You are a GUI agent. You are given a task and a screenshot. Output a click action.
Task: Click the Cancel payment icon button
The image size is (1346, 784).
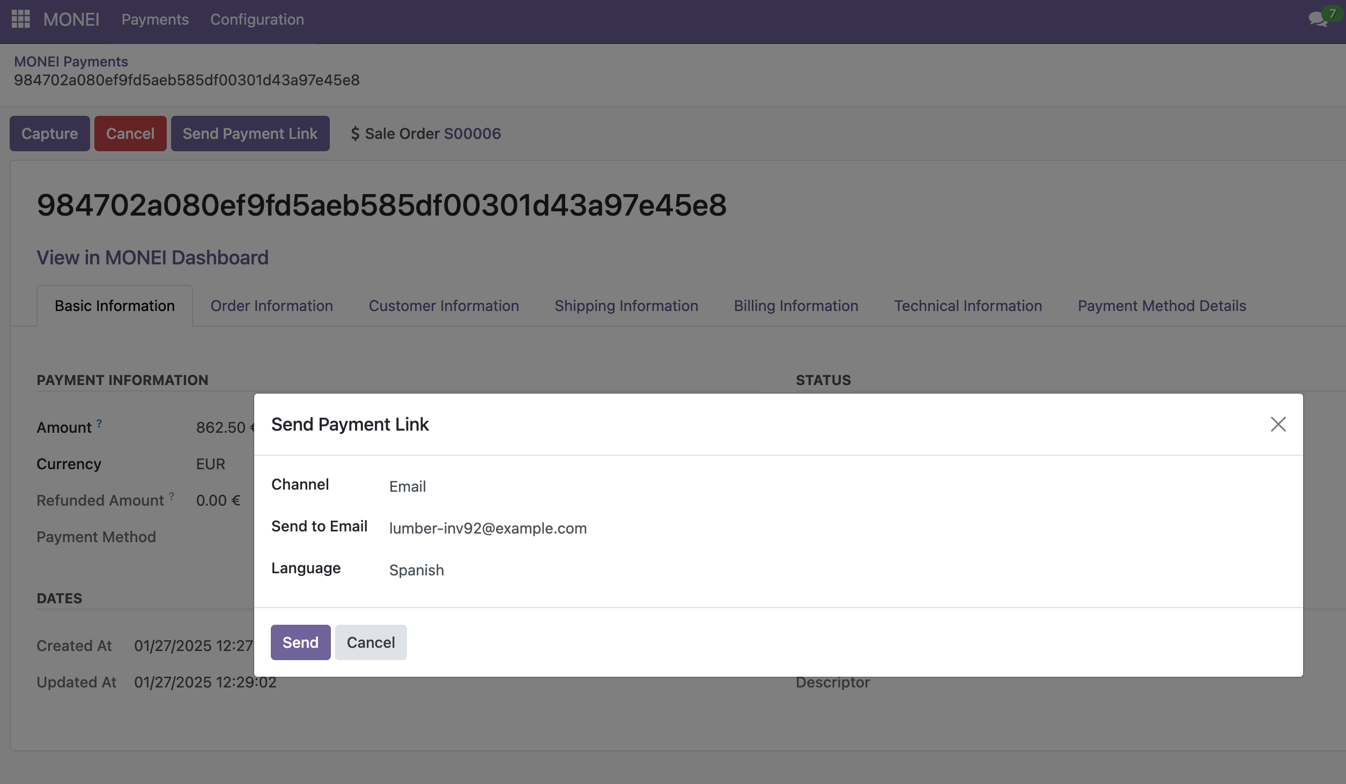(x=130, y=132)
